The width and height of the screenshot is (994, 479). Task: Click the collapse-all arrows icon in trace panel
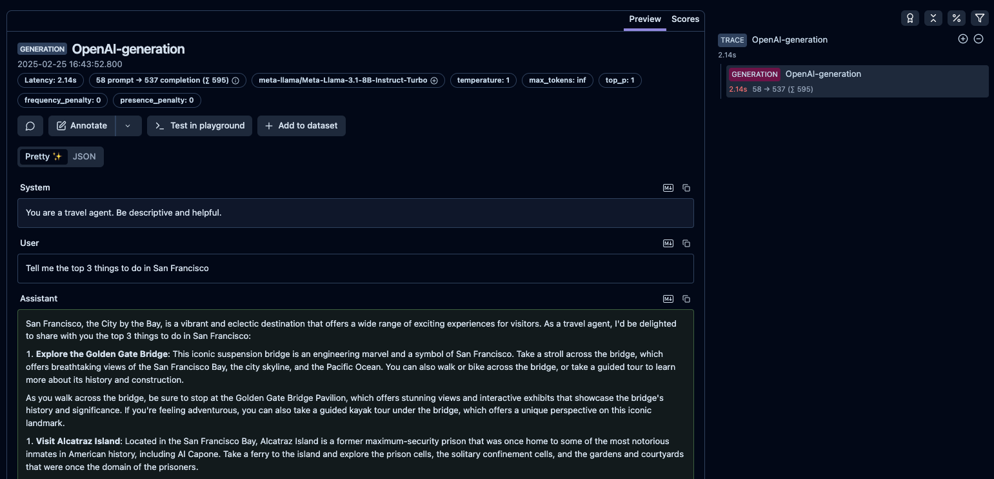(933, 18)
